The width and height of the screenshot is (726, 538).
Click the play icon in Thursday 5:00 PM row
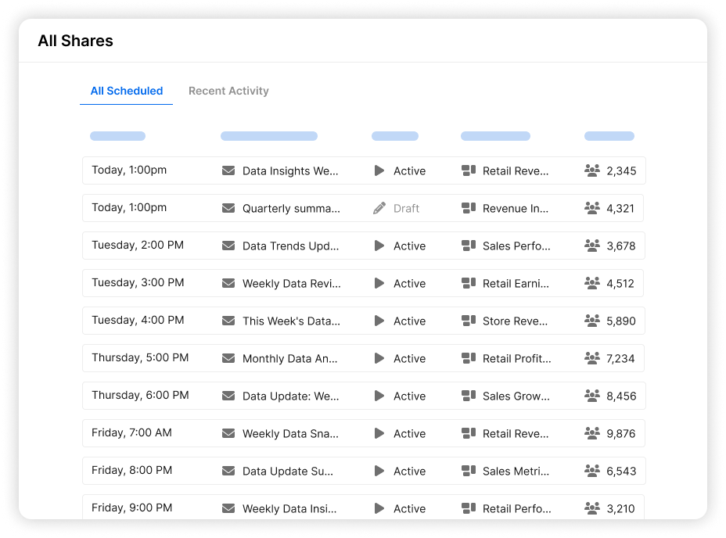pos(379,358)
